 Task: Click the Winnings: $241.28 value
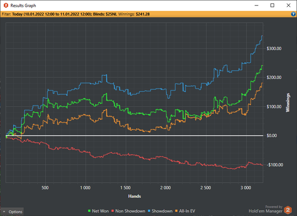click(x=134, y=14)
